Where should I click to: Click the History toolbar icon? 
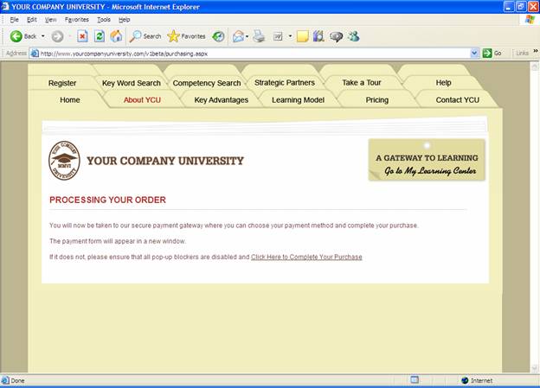click(x=218, y=36)
